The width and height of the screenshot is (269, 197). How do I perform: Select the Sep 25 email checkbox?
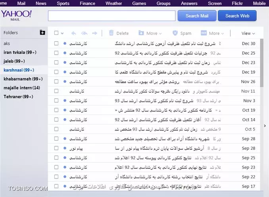pos(56,158)
